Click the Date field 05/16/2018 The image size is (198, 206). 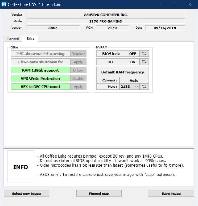(165, 28)
